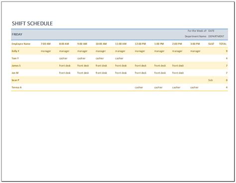Viewport: 236px width, 183px height.
Task: Select Jon M's total of 7
Action: (227, 73)
